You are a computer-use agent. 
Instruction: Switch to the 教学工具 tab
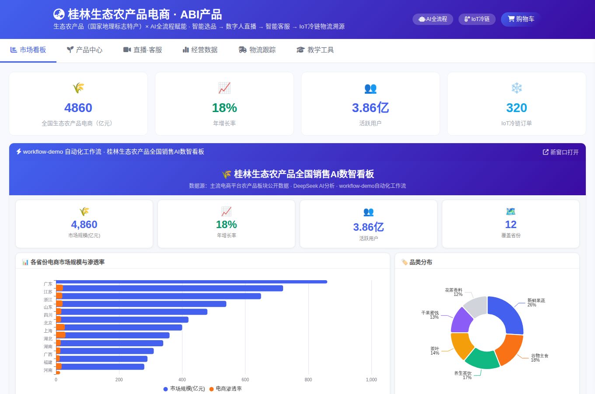[315, 50]
